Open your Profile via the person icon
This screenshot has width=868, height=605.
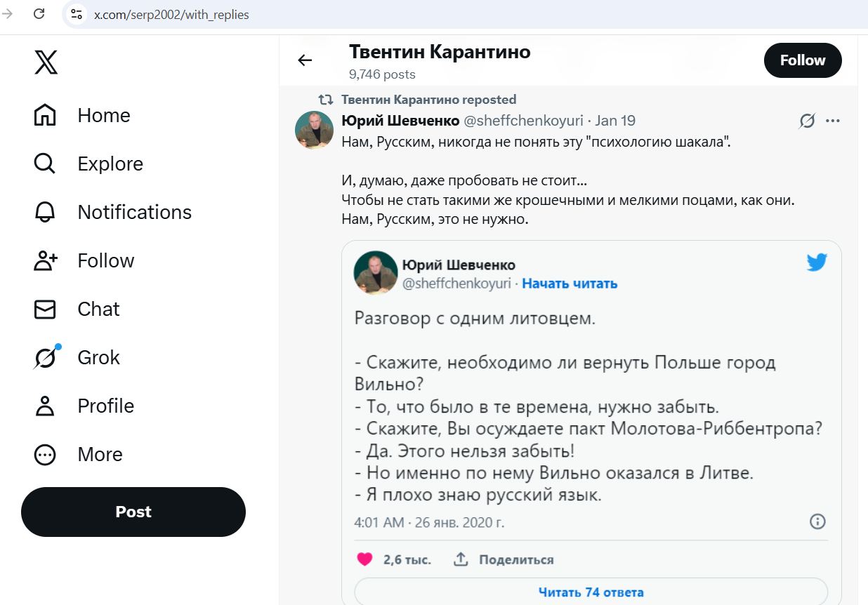click(44, 406)
